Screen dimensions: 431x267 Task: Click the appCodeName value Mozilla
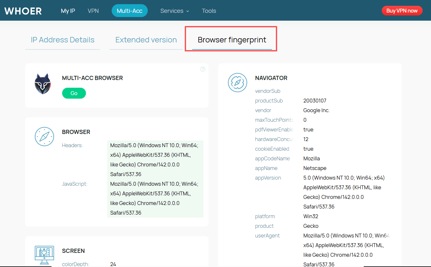coord(312,158)
